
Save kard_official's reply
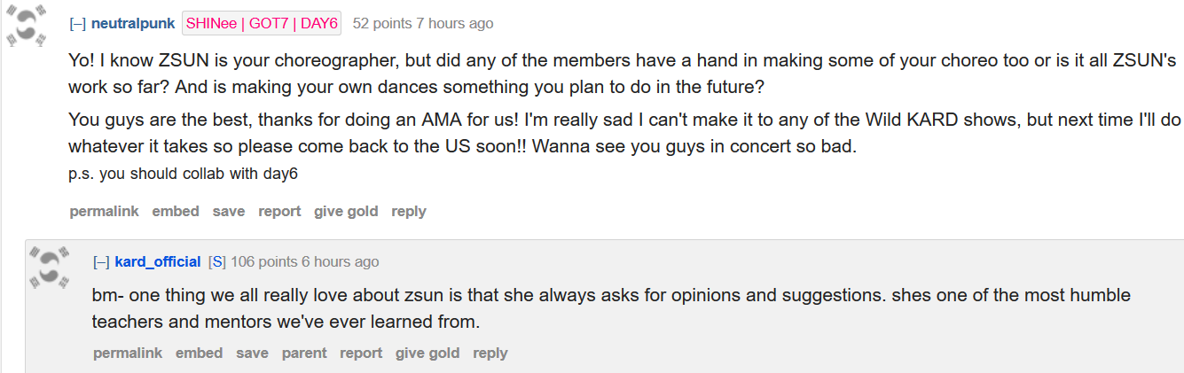[x=252, y=354]
